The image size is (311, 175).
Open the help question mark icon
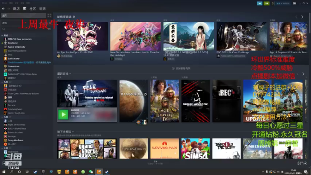point(273,3)
